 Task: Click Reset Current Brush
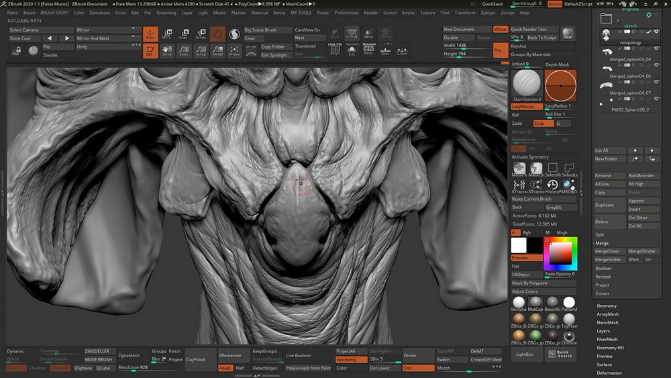[544, 199]
